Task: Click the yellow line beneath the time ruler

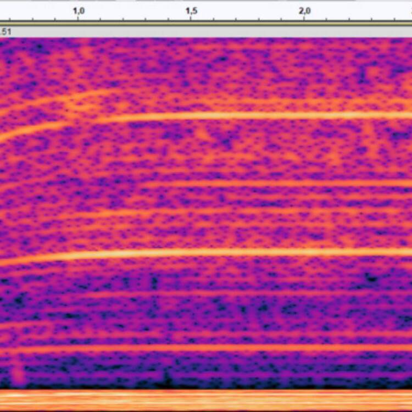Action: [x=206, y=24]
